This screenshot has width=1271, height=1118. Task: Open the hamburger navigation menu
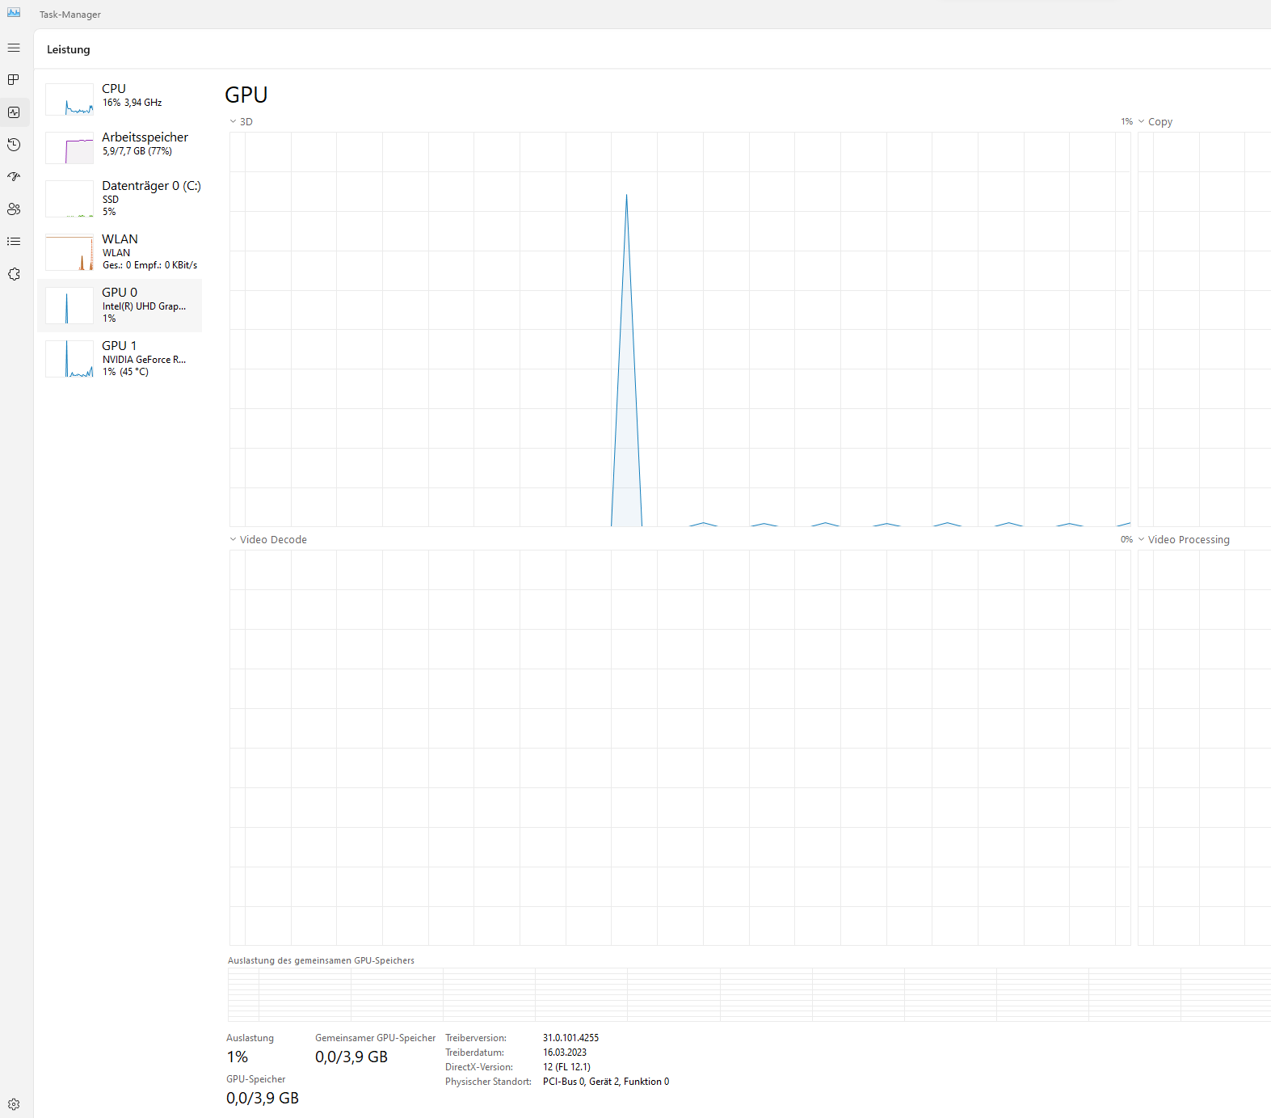coord(14,48)
